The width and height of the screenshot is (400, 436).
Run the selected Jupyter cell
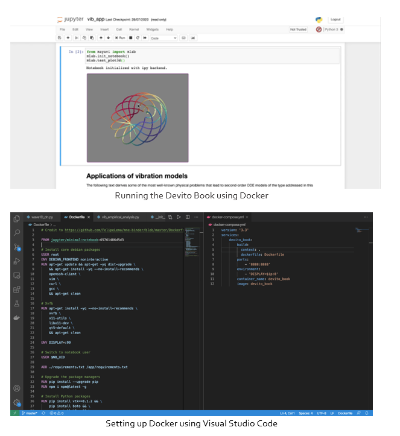pos(120,38)
